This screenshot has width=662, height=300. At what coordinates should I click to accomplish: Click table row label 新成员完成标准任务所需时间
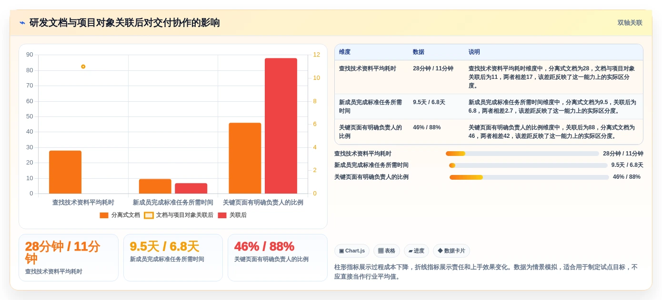click(x=371, y=106)
